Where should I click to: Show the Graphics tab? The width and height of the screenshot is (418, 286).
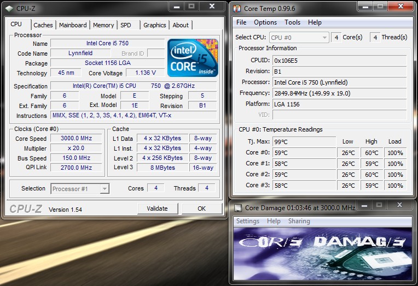tap(155, 25)
